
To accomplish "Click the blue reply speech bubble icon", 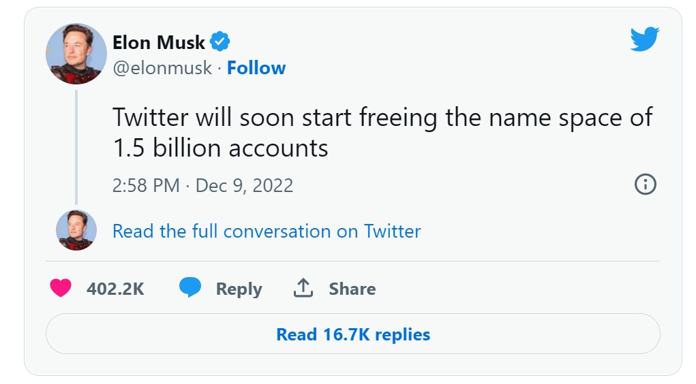I will coord(190,288).
